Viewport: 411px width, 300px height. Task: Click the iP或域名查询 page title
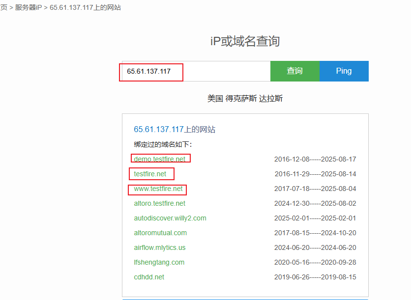pos(245,41)
